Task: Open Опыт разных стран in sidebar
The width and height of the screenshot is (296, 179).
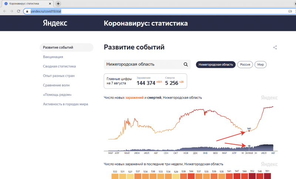Action: (59, 76)
